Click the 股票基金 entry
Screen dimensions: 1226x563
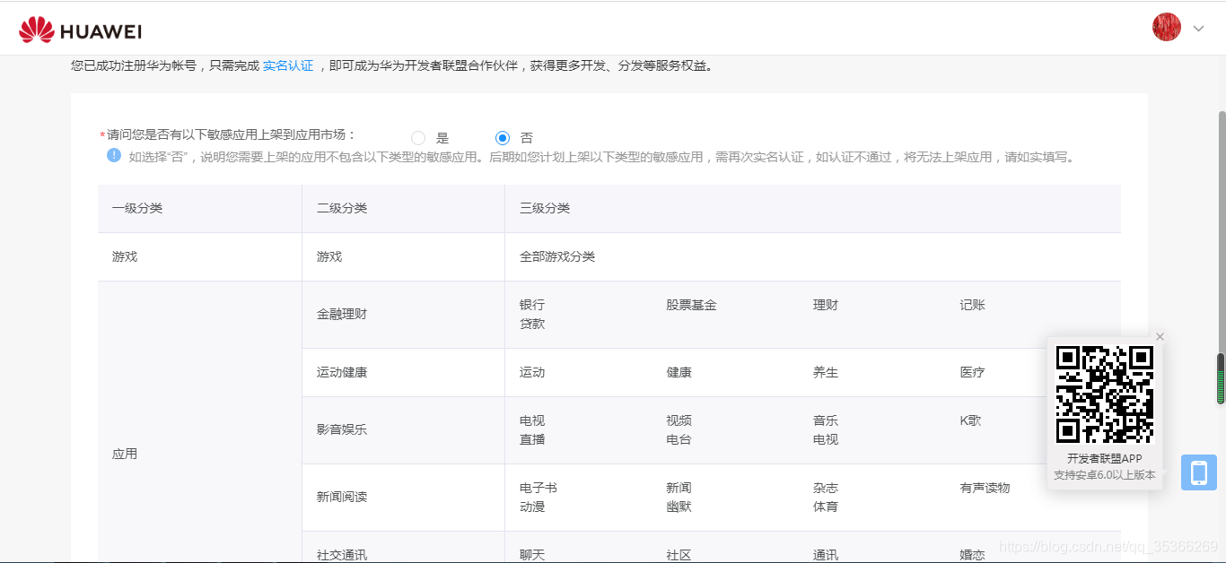pos(691,305)
